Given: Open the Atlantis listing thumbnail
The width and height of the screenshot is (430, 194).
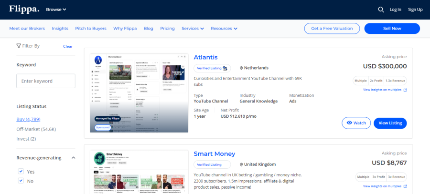Looking at the screenshot, I should pyautogui.click(x=139, y=93).
